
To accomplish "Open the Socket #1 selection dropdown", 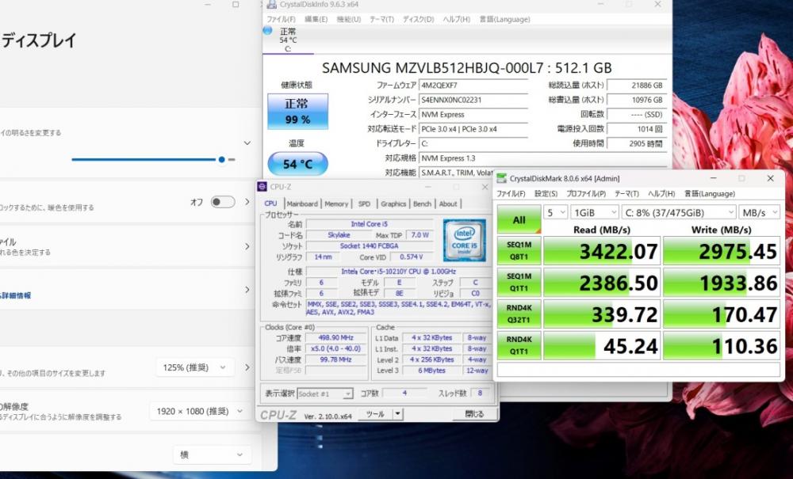I will (324, 393).
